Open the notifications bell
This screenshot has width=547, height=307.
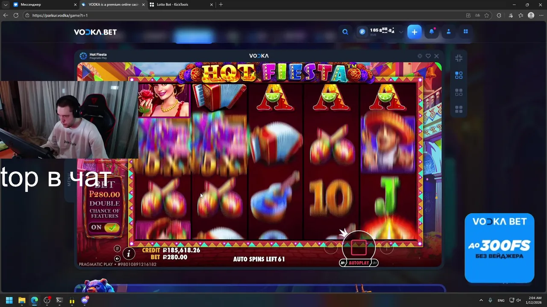[432, 32]
